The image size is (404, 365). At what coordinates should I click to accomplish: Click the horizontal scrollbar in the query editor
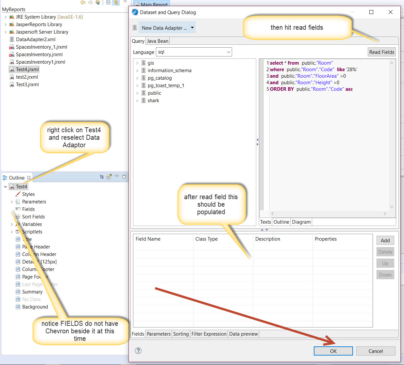[328, 214]
